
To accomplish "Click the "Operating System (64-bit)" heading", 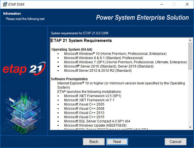I will pyautogui.click(x=72, y=50).
